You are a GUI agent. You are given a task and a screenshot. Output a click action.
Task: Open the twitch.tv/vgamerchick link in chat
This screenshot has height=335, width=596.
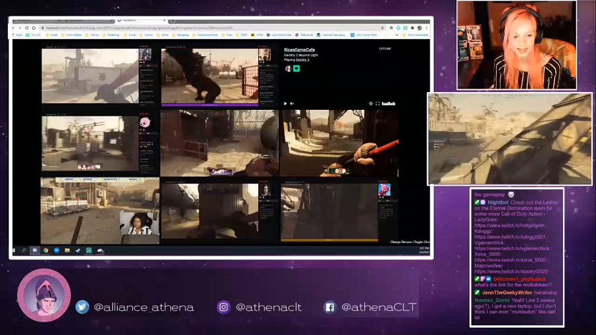(512, 248)
